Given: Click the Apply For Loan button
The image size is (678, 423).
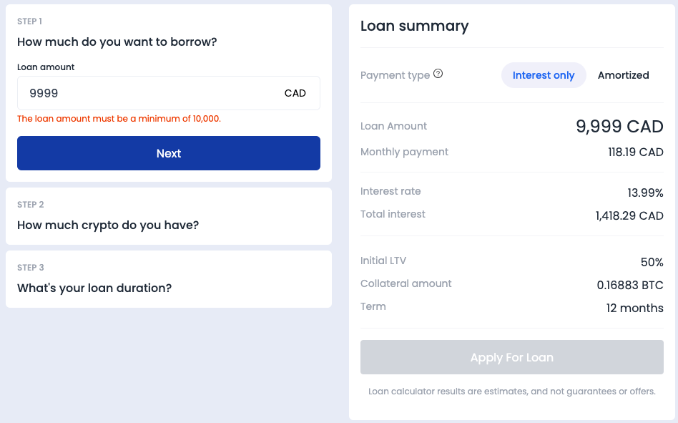Looking at the screenshot, I should pos(511,357).
